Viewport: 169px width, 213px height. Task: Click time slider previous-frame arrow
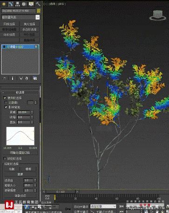click(x=44, y=192)
